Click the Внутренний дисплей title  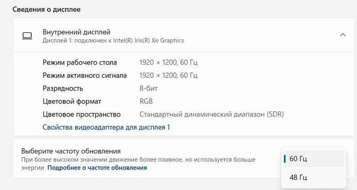point(76,32)
